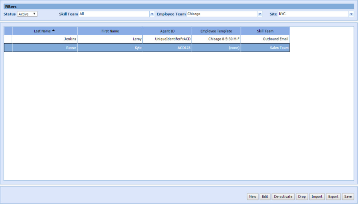Click the Skill Team column header
This screenshot has width=358, height=204.
265,31
